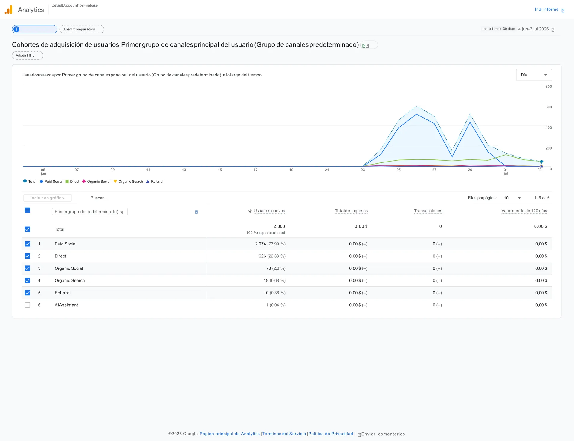Screen dimensions: 574x441
Task: Toggle the Organic Search legend entry
Action: (128, 182)
